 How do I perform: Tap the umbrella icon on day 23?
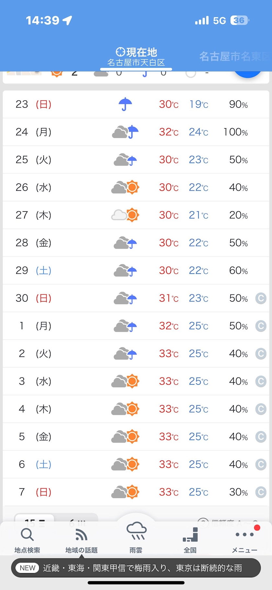(125, 104)
